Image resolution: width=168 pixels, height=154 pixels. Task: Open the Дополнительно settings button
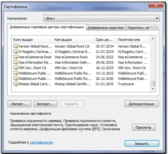(141, 104)
